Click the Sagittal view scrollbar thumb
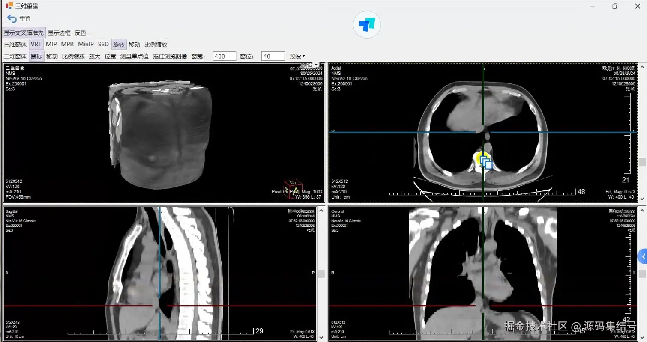Screen dimensions: 647x342 coord(321,274)
